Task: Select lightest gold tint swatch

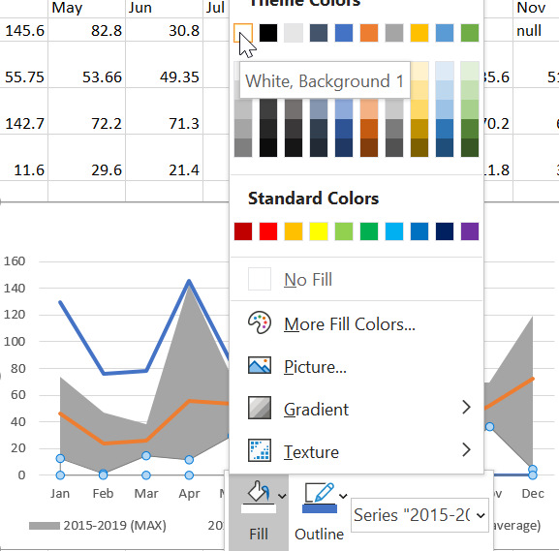Action: tap(419, 71)
